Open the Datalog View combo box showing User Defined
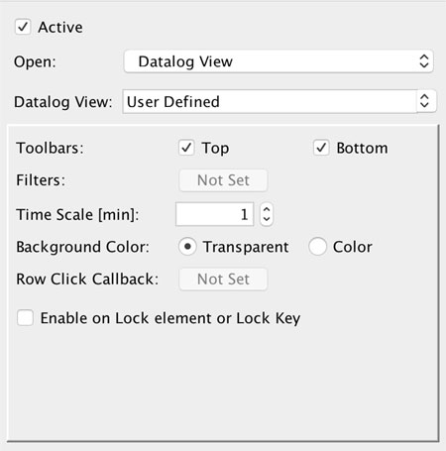The height and width of the screenshot is (451, 446). pos(279,101)
